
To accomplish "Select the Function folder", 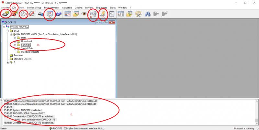I will [26, 45].
